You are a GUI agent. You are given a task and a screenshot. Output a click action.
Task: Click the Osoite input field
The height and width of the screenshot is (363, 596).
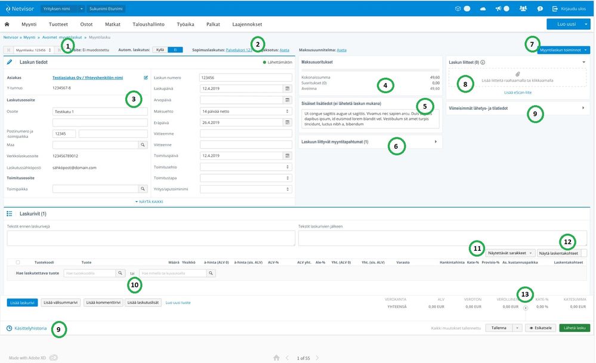point(100,111)
